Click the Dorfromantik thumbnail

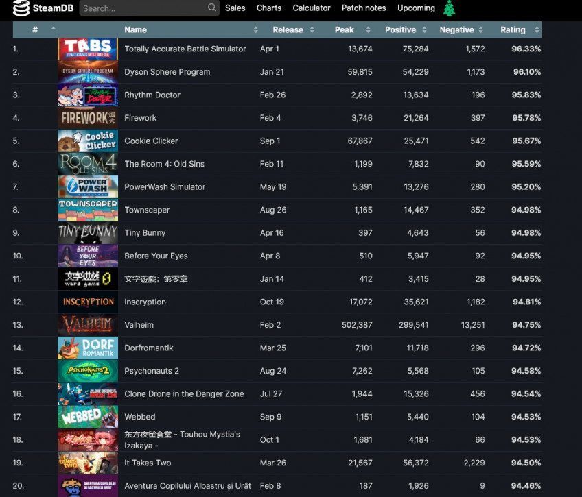click(88, 348)
